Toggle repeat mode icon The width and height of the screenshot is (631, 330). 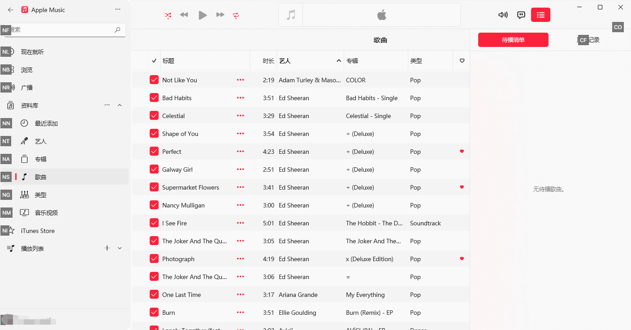pos(236,15)
